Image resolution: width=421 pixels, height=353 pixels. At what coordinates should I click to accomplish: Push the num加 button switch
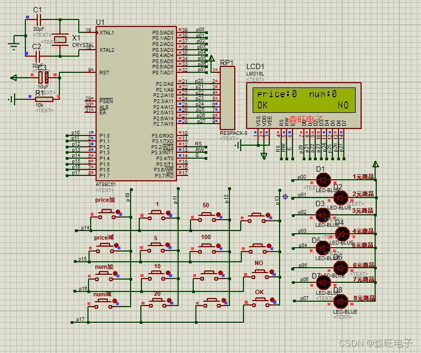click(104, 276)
